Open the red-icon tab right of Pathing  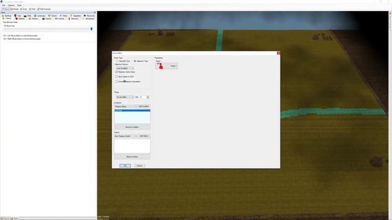pyautogui.click(x=20, y=18)
